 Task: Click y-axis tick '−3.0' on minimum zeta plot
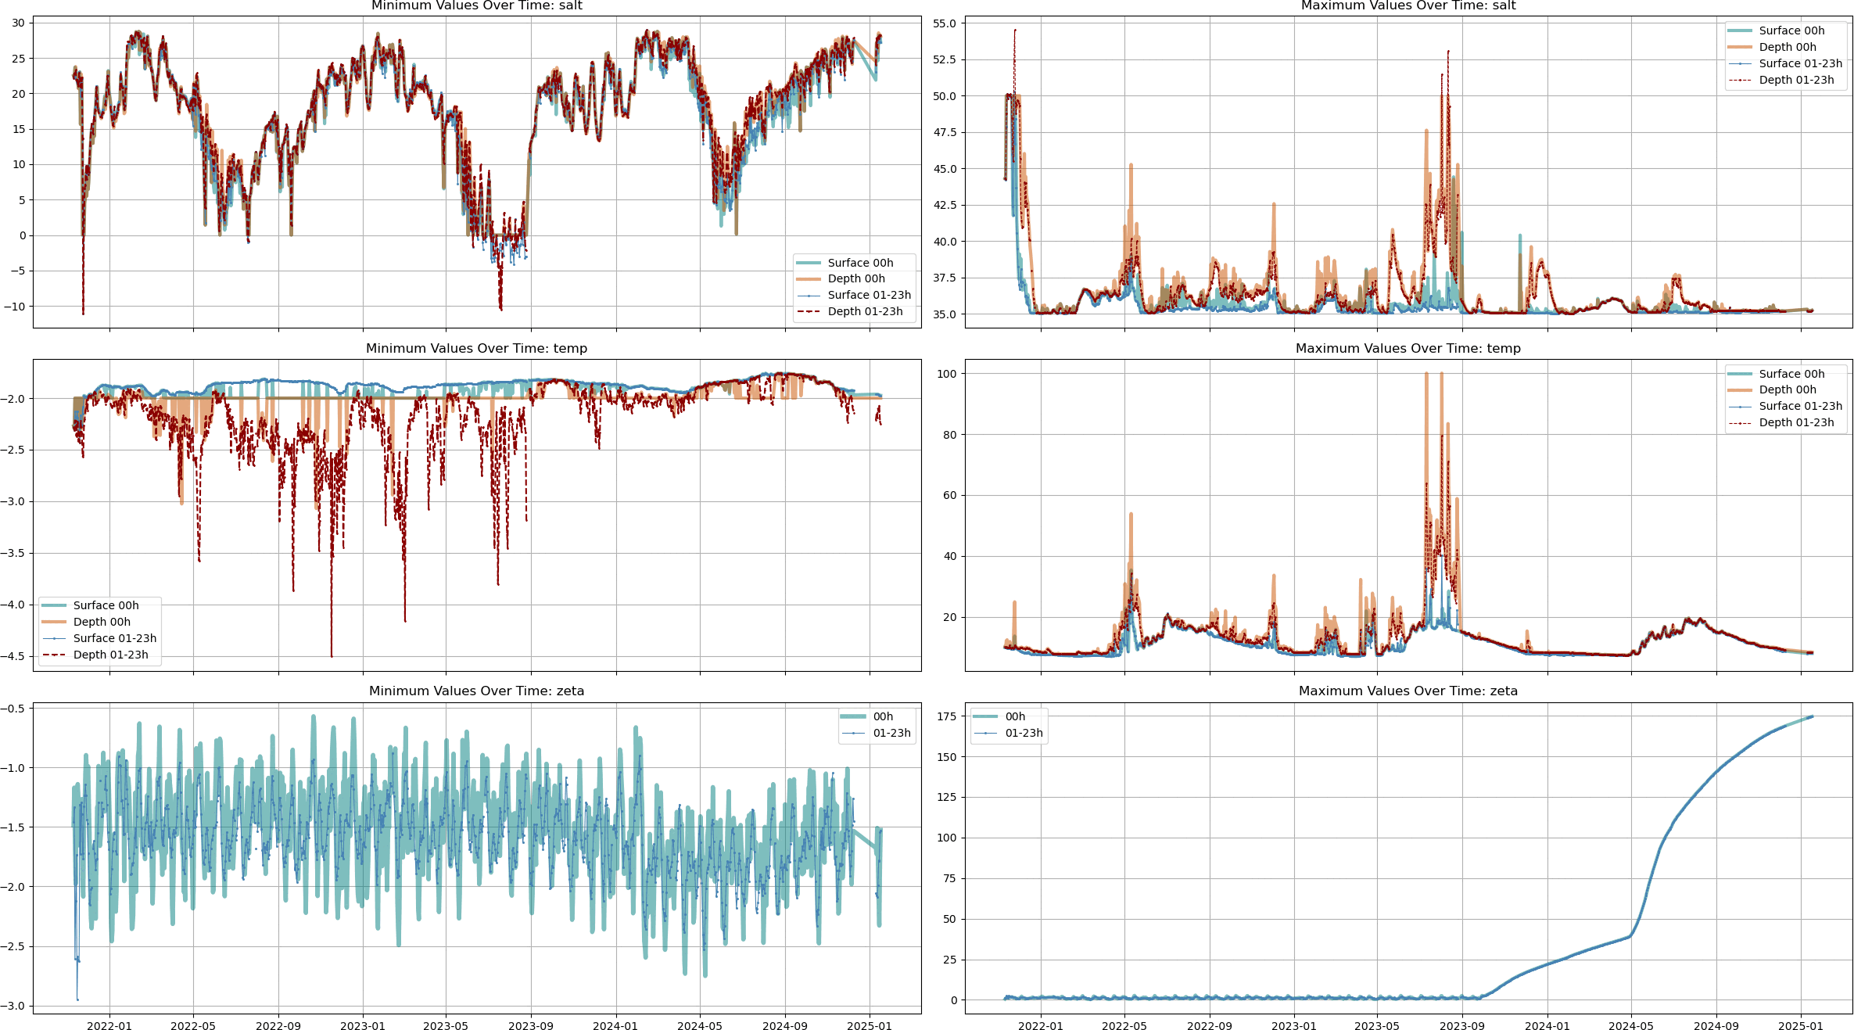(x=12, y=1006)
